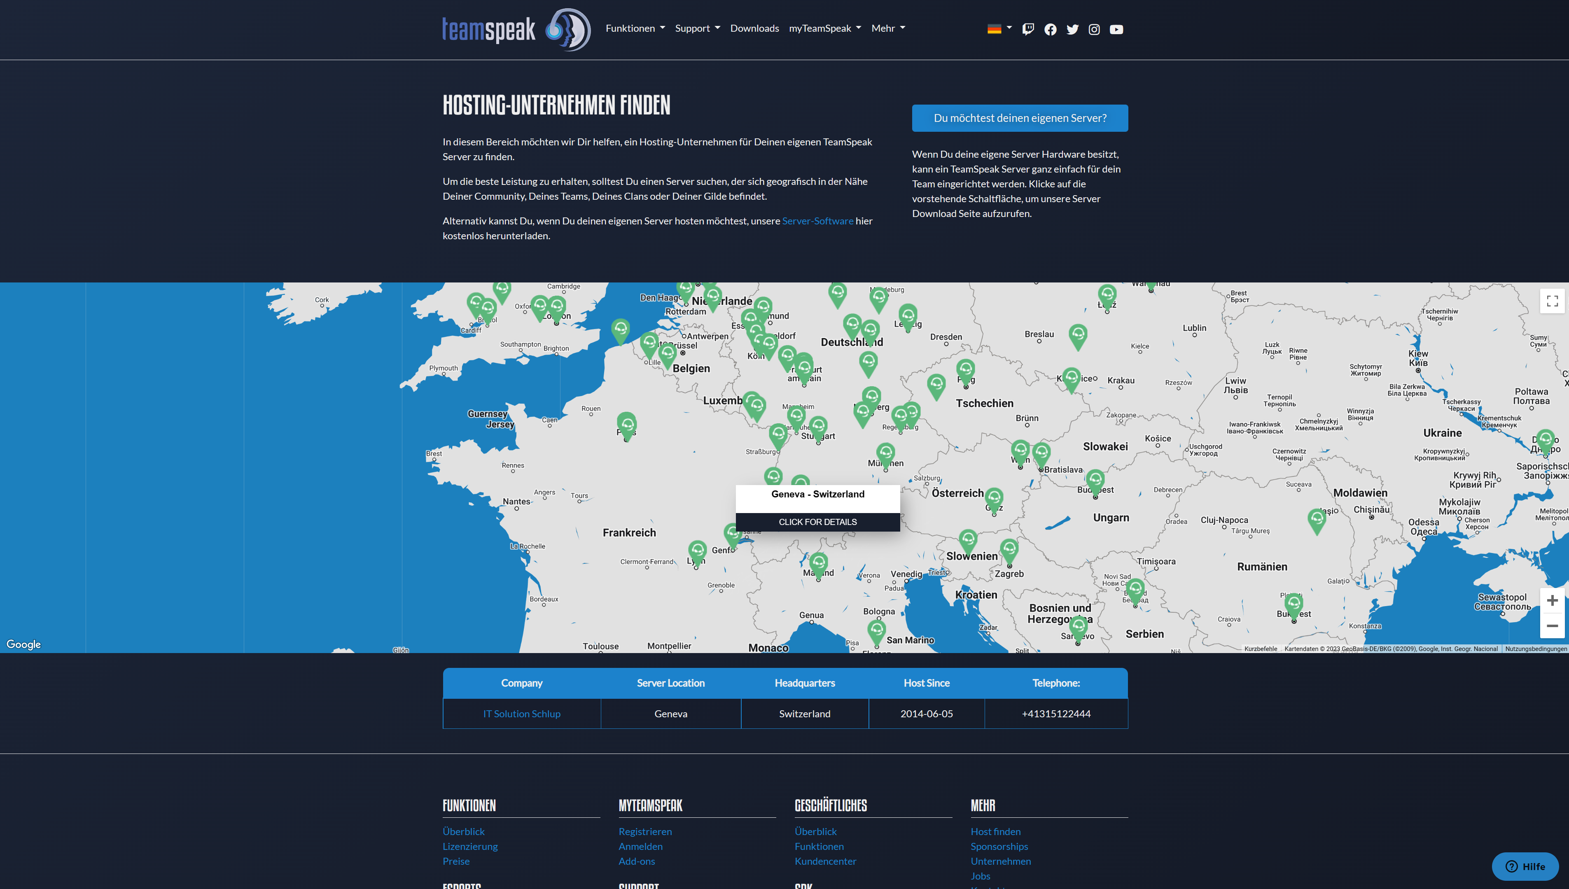Zoom out the map with minus button
The width and height of the screenshot is (1569, 889).
pos(1552,626)
